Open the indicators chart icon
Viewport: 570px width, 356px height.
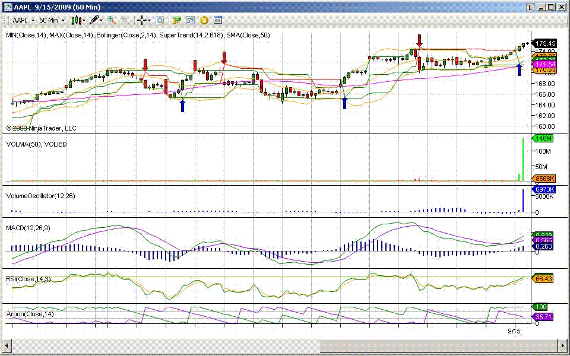(x=191, y=20)
